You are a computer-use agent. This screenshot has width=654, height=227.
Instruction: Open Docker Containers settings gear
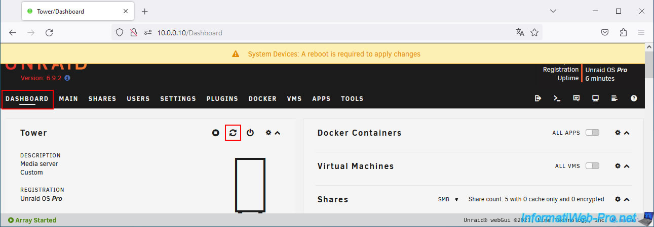click(x=618, y=133)
